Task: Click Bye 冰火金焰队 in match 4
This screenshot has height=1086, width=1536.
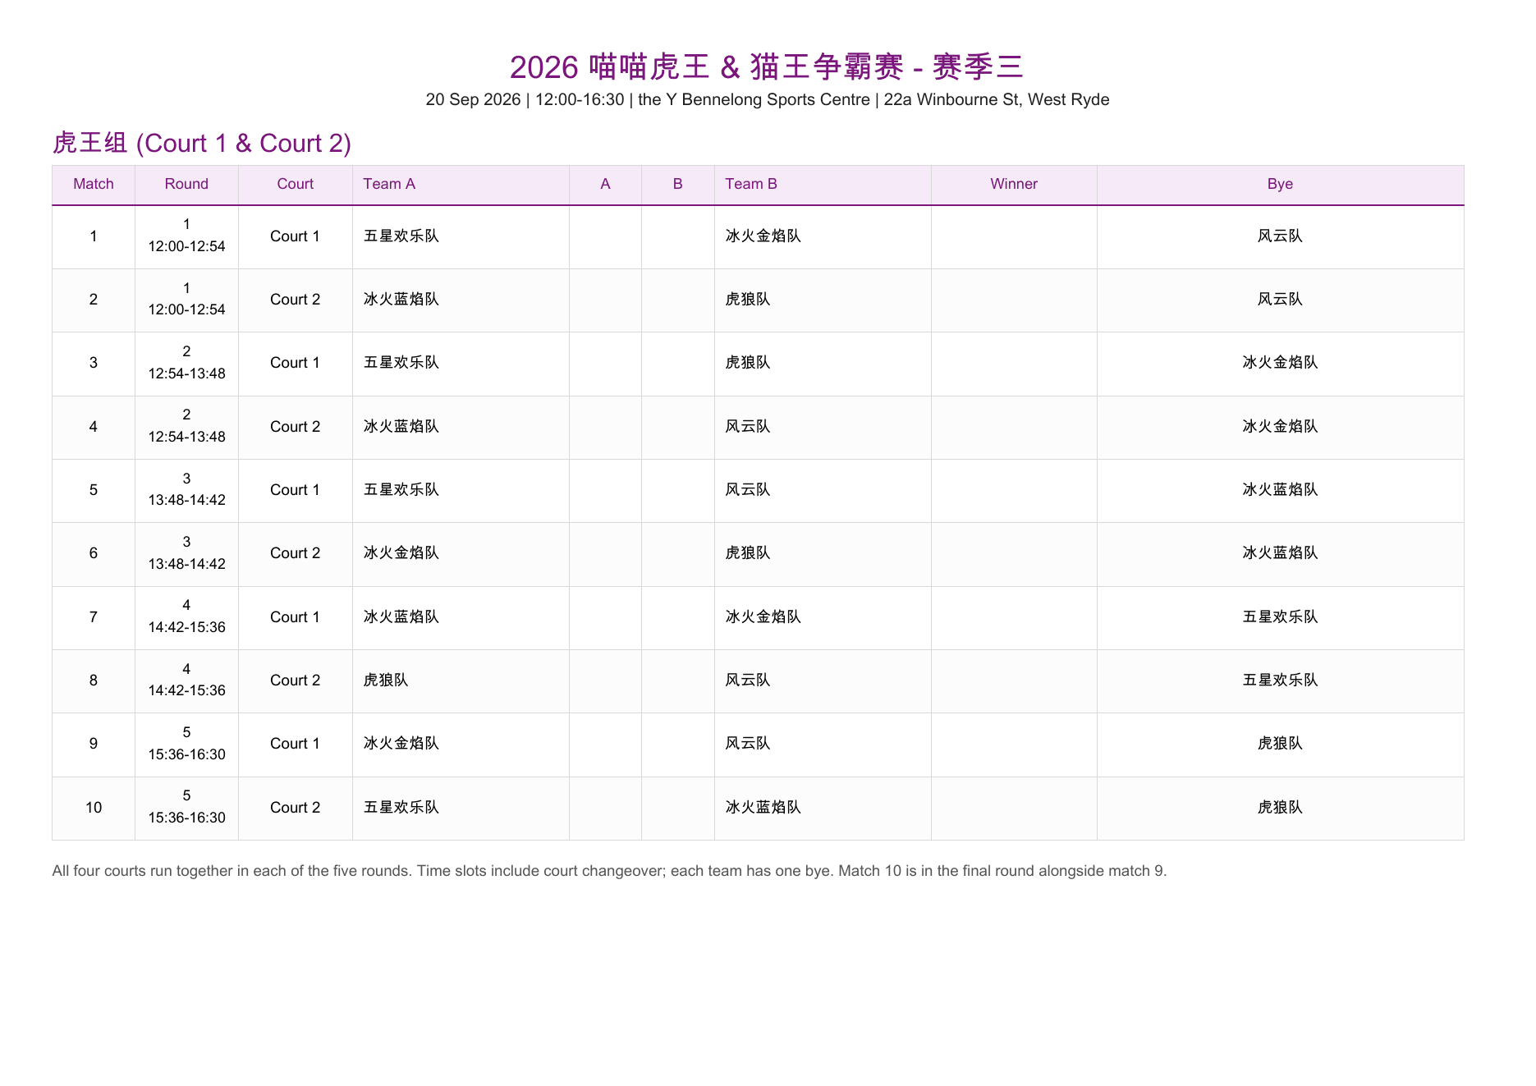Action: (1280, 427)
